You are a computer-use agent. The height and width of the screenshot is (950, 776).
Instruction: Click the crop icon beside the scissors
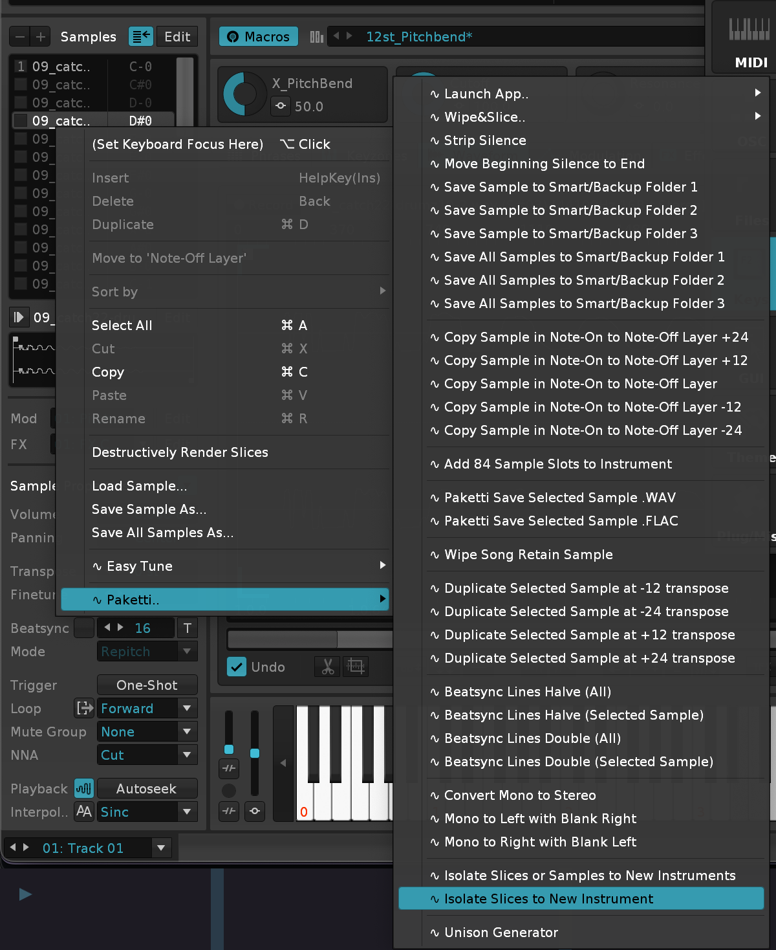pyautogui.click(x=356, y=667)
